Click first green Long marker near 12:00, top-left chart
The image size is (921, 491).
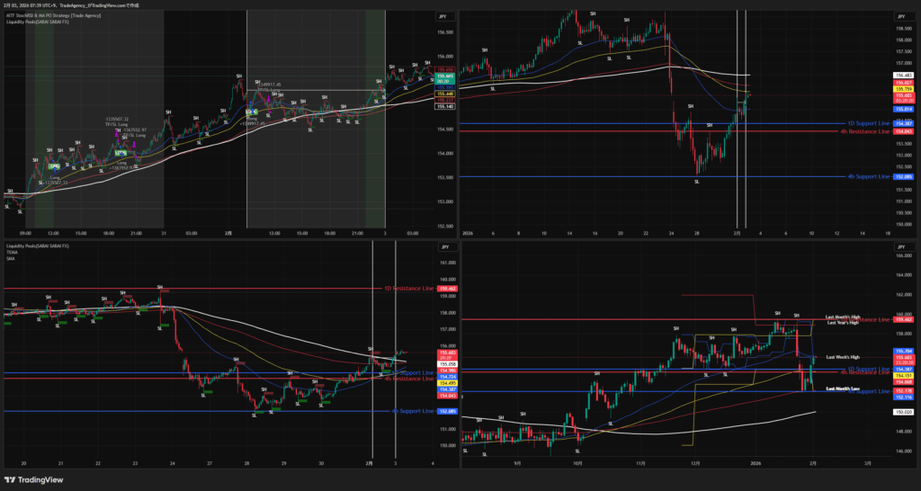pos(54,167)
